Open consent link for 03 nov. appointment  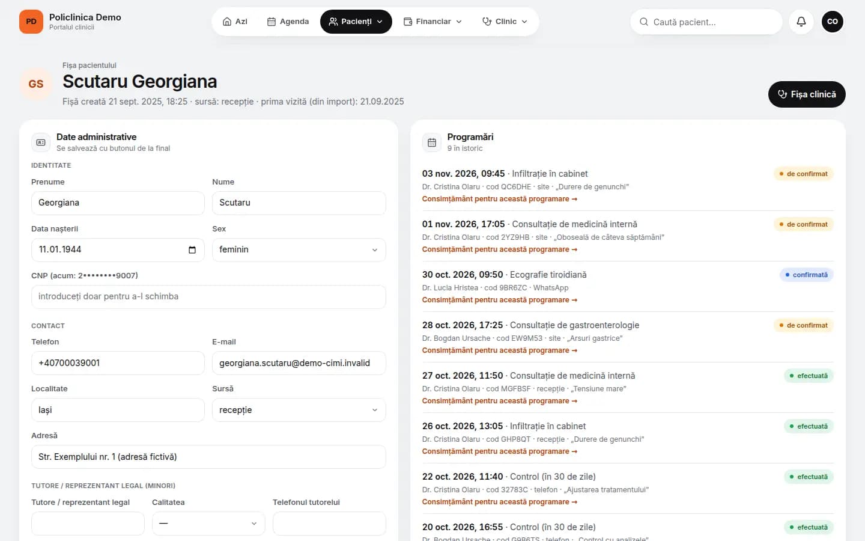tap(500, 199)
